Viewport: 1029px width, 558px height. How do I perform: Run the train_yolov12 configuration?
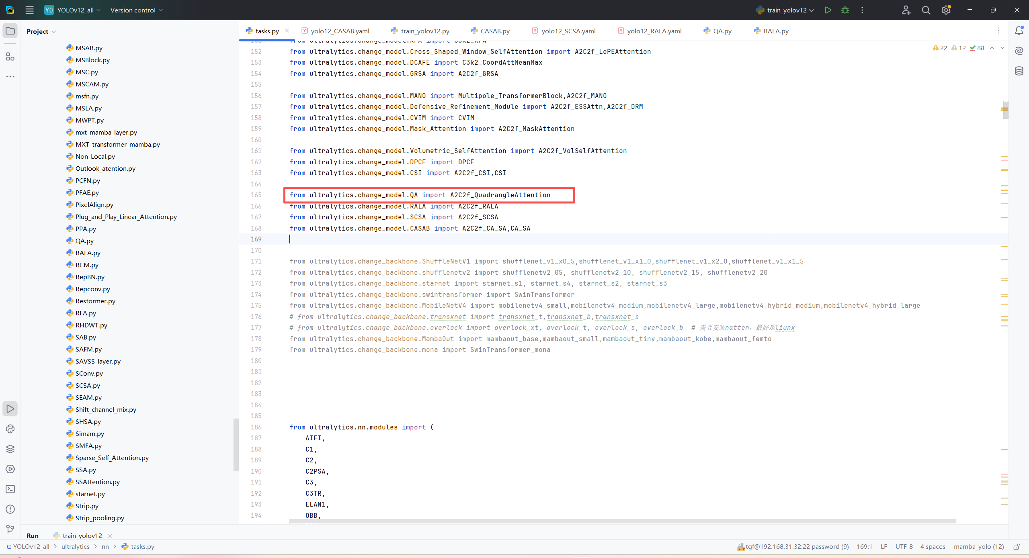click(828, 10)
